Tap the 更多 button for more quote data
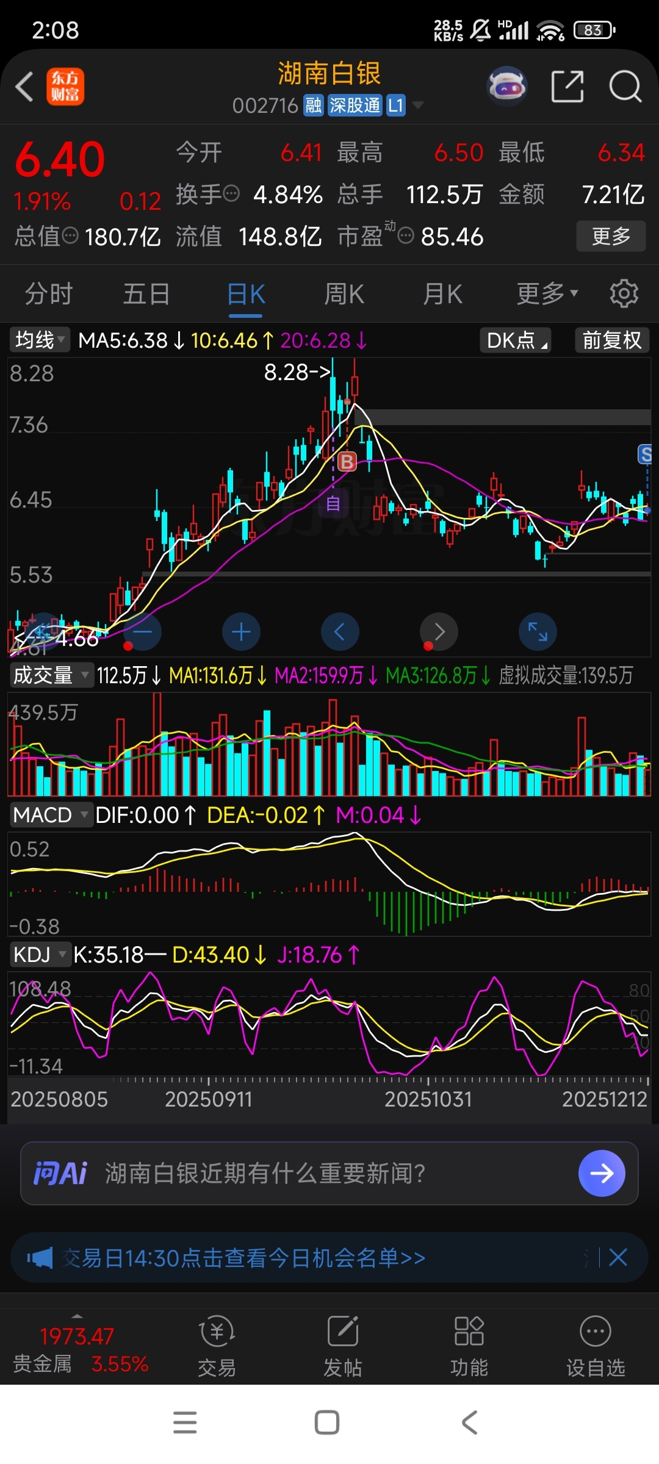 pos(611,236)
